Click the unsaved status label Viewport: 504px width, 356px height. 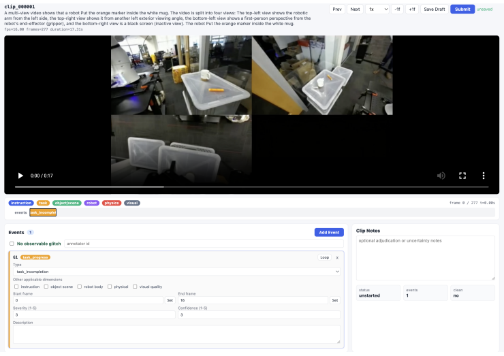pos(484,10)
